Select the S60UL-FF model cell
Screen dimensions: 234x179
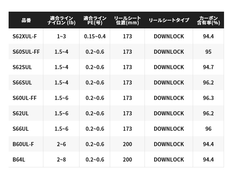click(24, 98)
